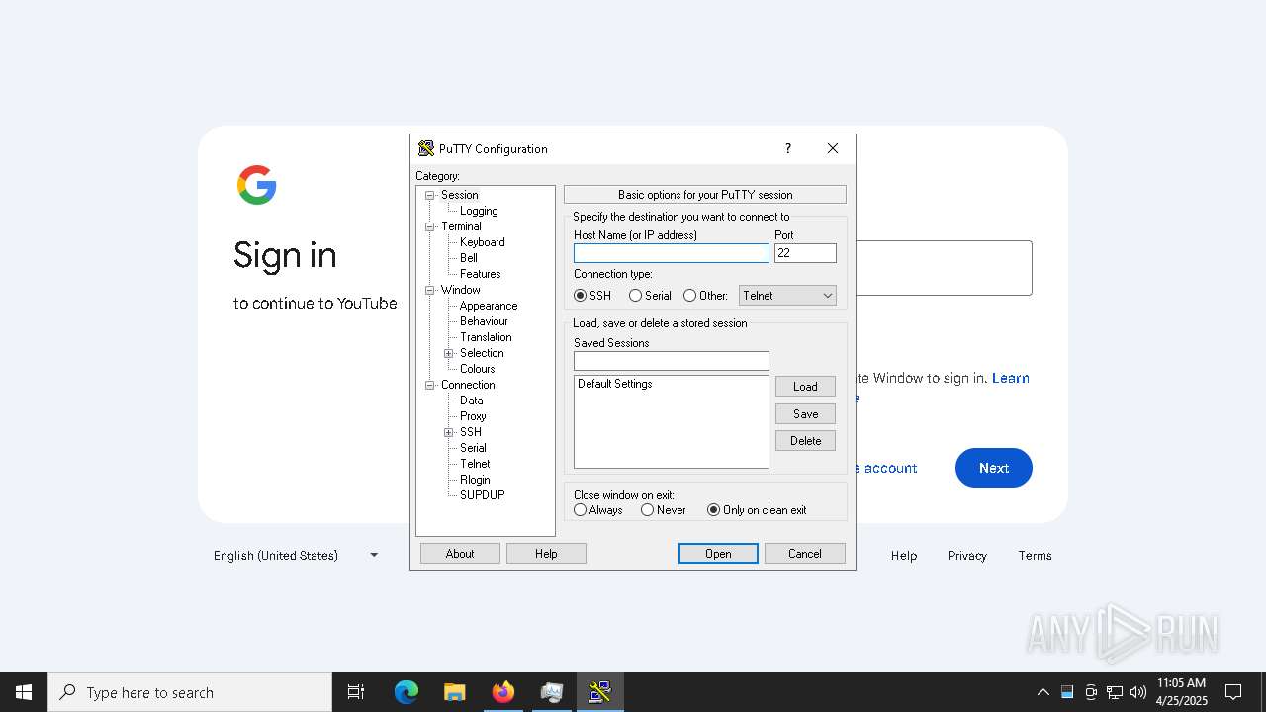Viewport: 1266px width, 712px height.
Task: Select Proxy in the category tree
Action: pos(473,416)
